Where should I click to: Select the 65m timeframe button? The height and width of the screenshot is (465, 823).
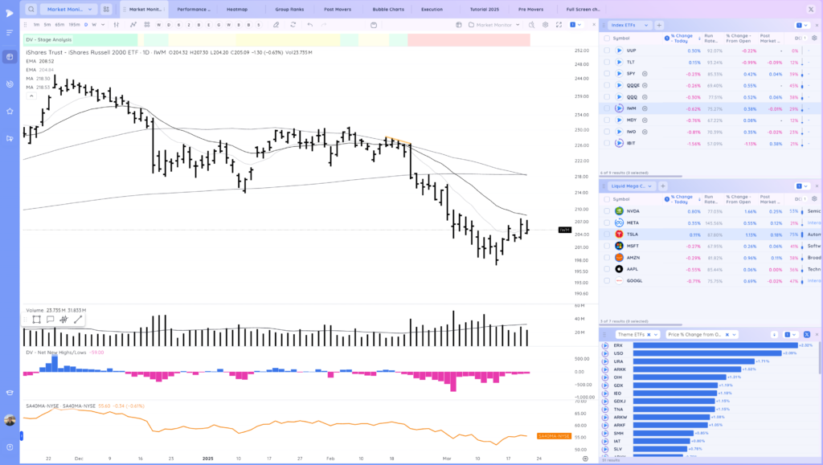59,25
